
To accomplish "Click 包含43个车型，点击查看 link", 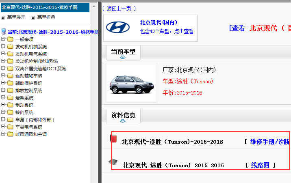I will 167,31.
